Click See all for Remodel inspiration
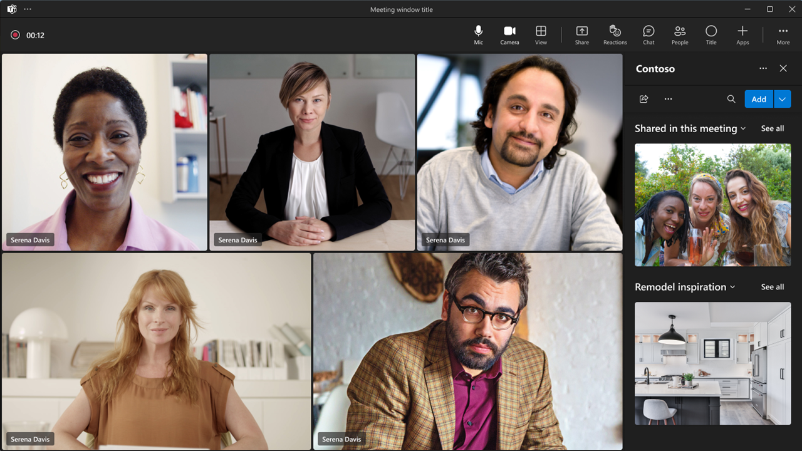802x451 pixels. (772, 287)
